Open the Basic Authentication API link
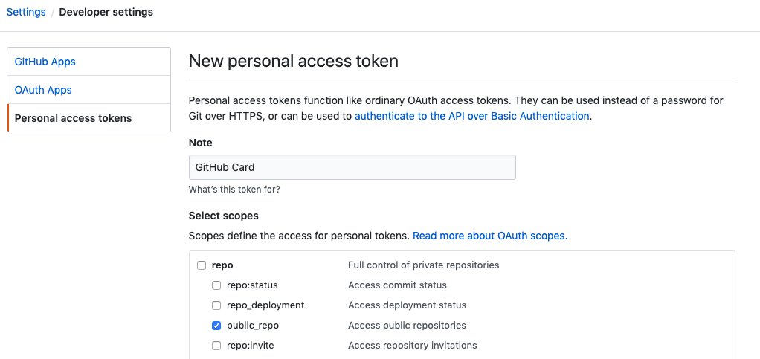The height and width of the screenshot is (359, 760). [472, 116]
